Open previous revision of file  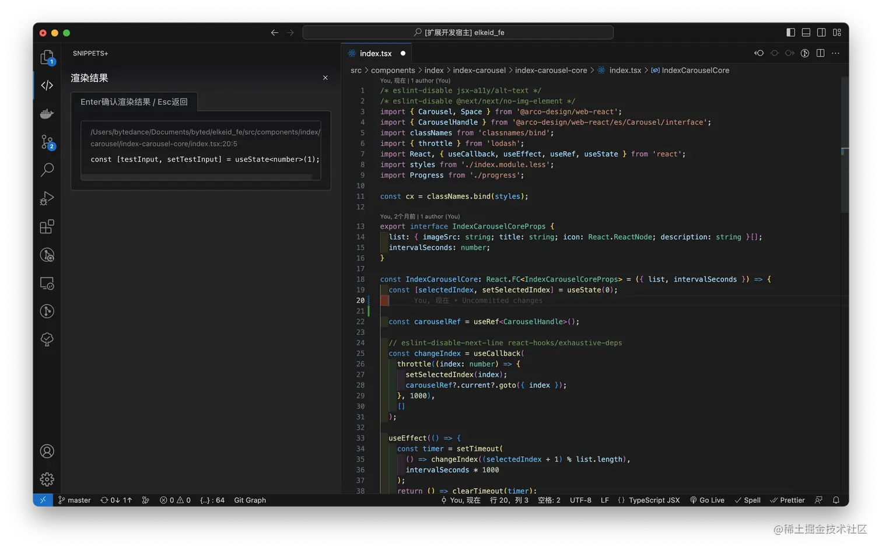pos(759,53)
